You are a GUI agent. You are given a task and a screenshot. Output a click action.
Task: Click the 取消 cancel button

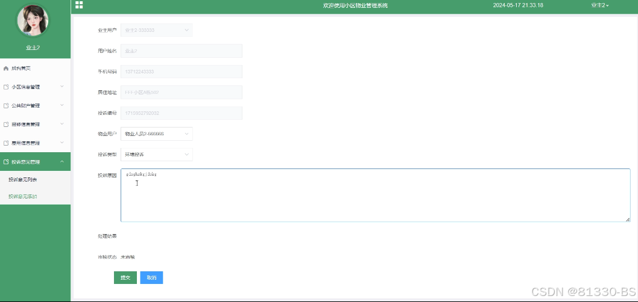(151, 278)
